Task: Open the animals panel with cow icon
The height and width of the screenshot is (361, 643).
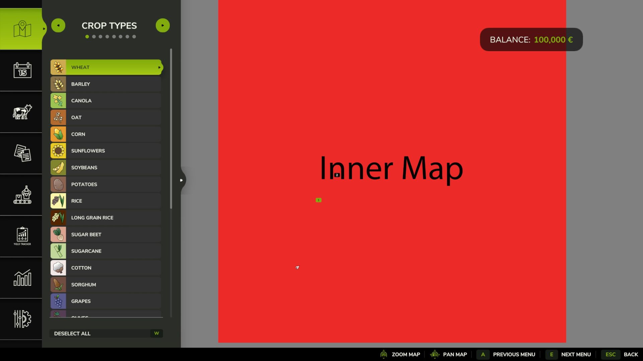Action: click(21, 113)
